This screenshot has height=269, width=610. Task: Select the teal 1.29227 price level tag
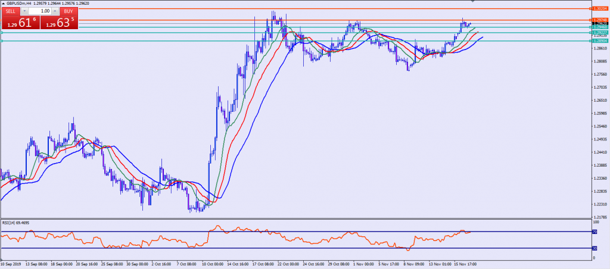tap(599, 33)
